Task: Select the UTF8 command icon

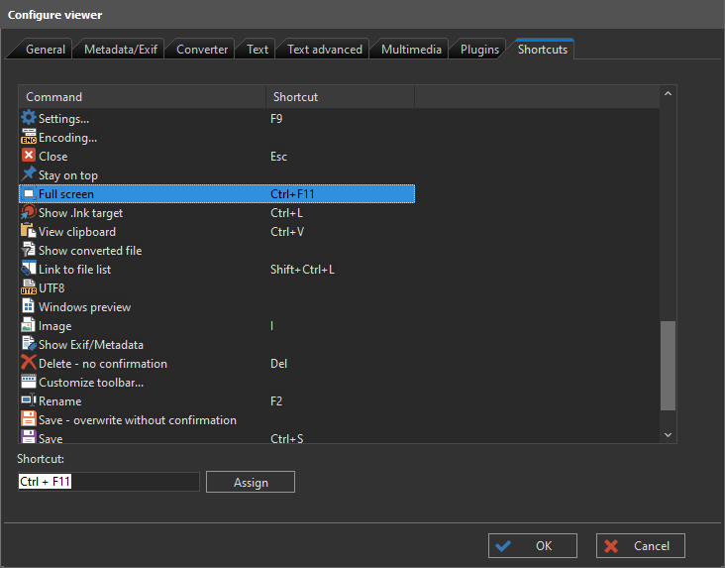Action: (29, 288)
